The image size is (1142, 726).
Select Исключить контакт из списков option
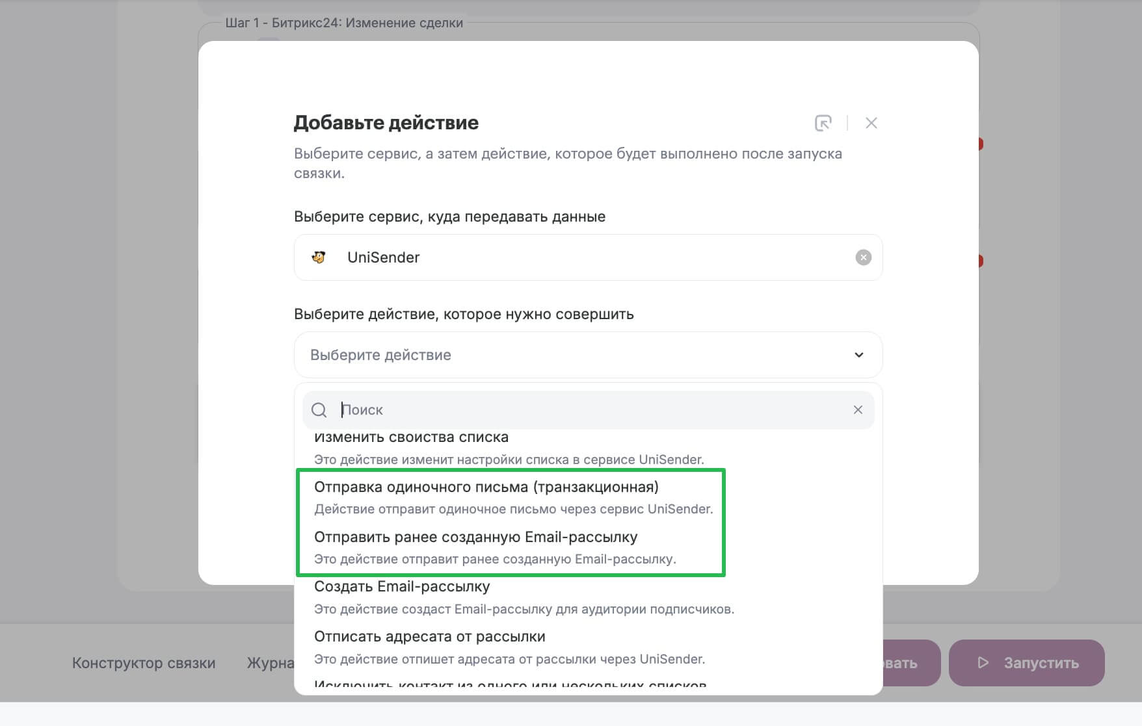[510, 684]
